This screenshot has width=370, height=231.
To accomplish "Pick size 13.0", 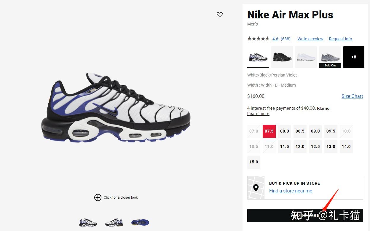I will tap(331, 146).
